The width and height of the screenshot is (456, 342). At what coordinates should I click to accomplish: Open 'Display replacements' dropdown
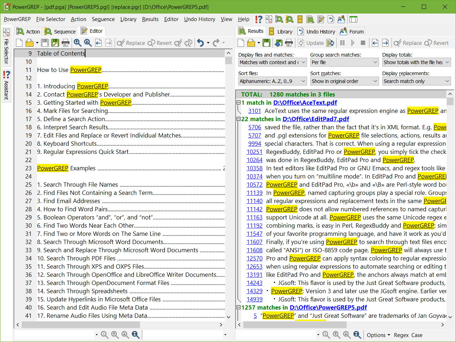(x=416, y=81)
